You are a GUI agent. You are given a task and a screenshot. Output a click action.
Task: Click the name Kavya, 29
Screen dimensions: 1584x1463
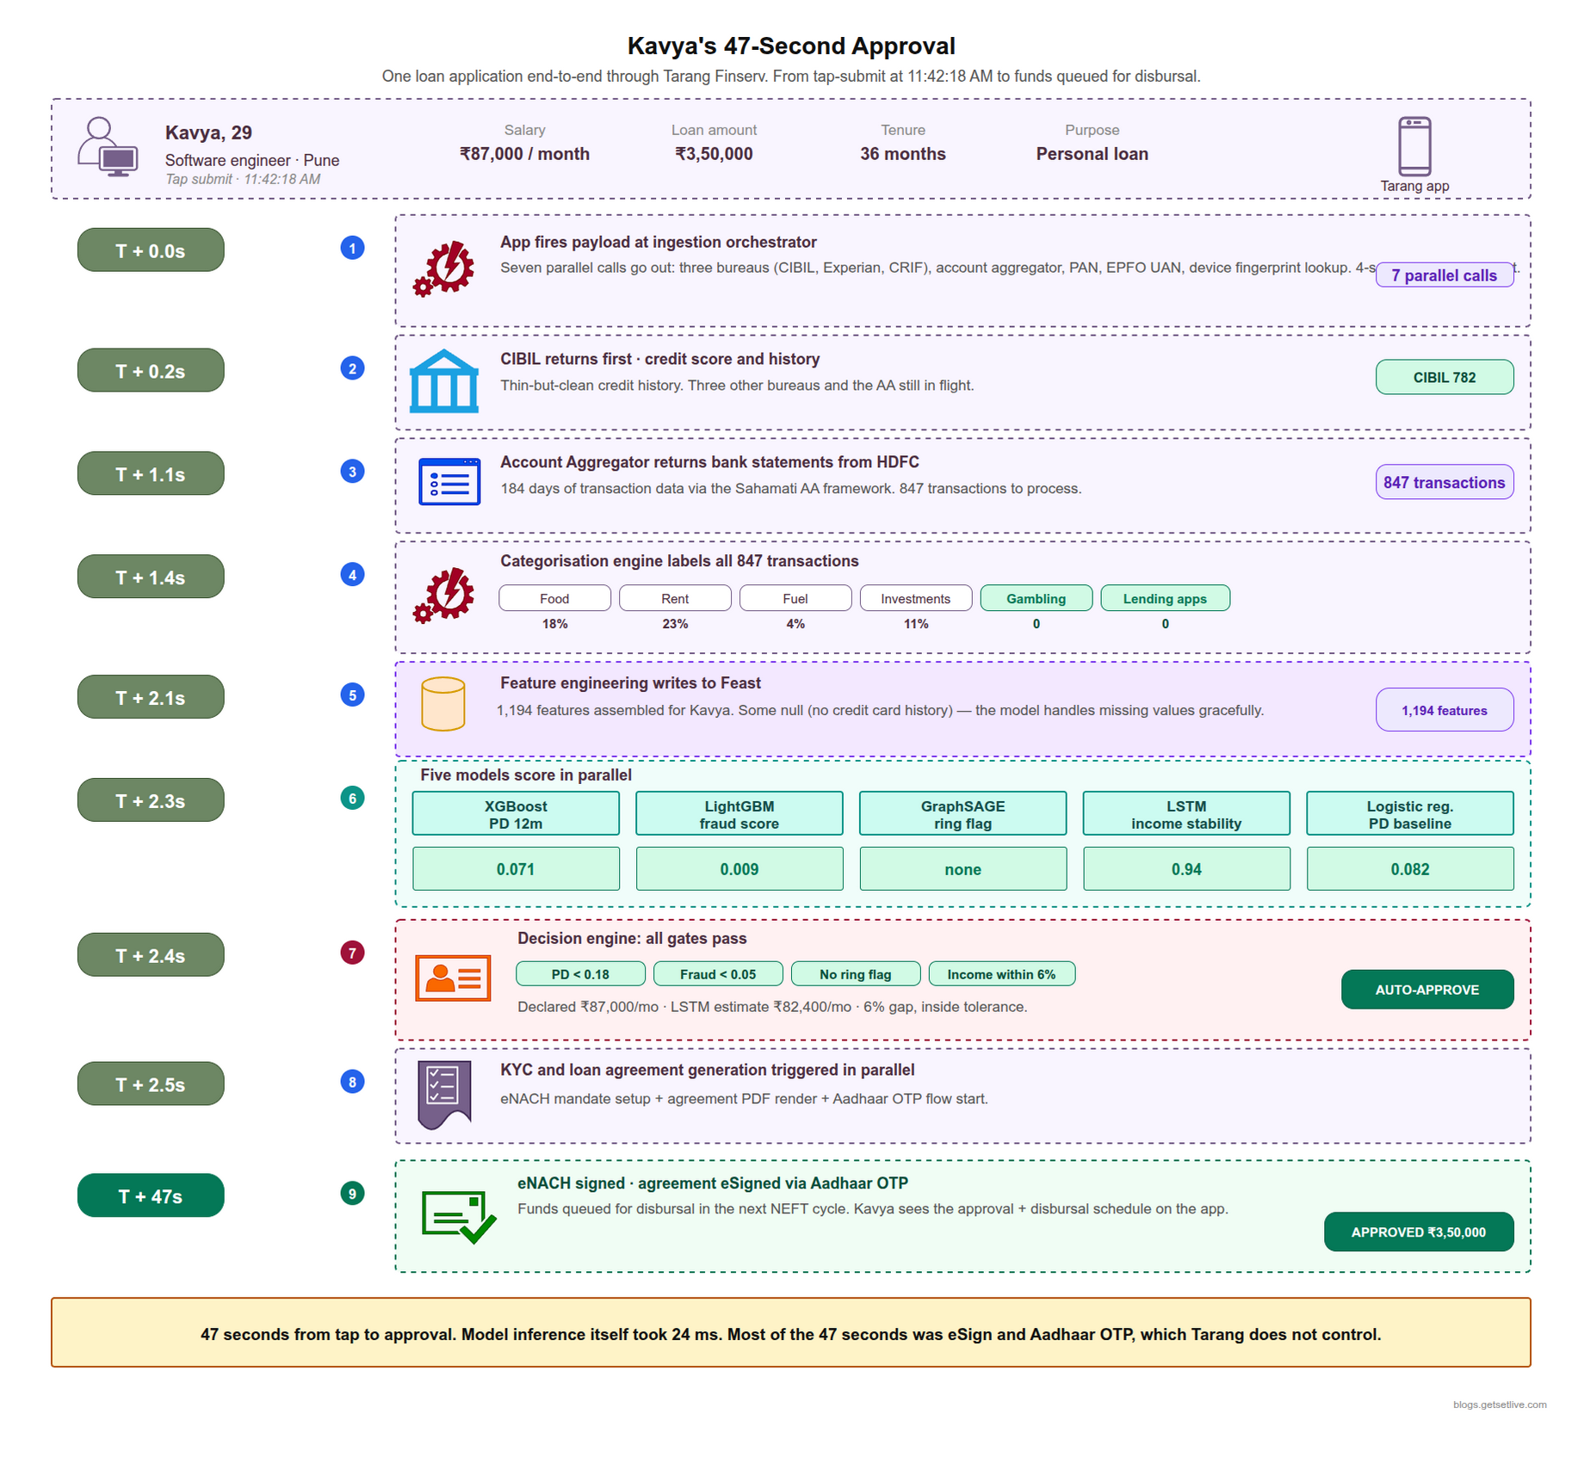pyautogui.click(x=208, y=133)
